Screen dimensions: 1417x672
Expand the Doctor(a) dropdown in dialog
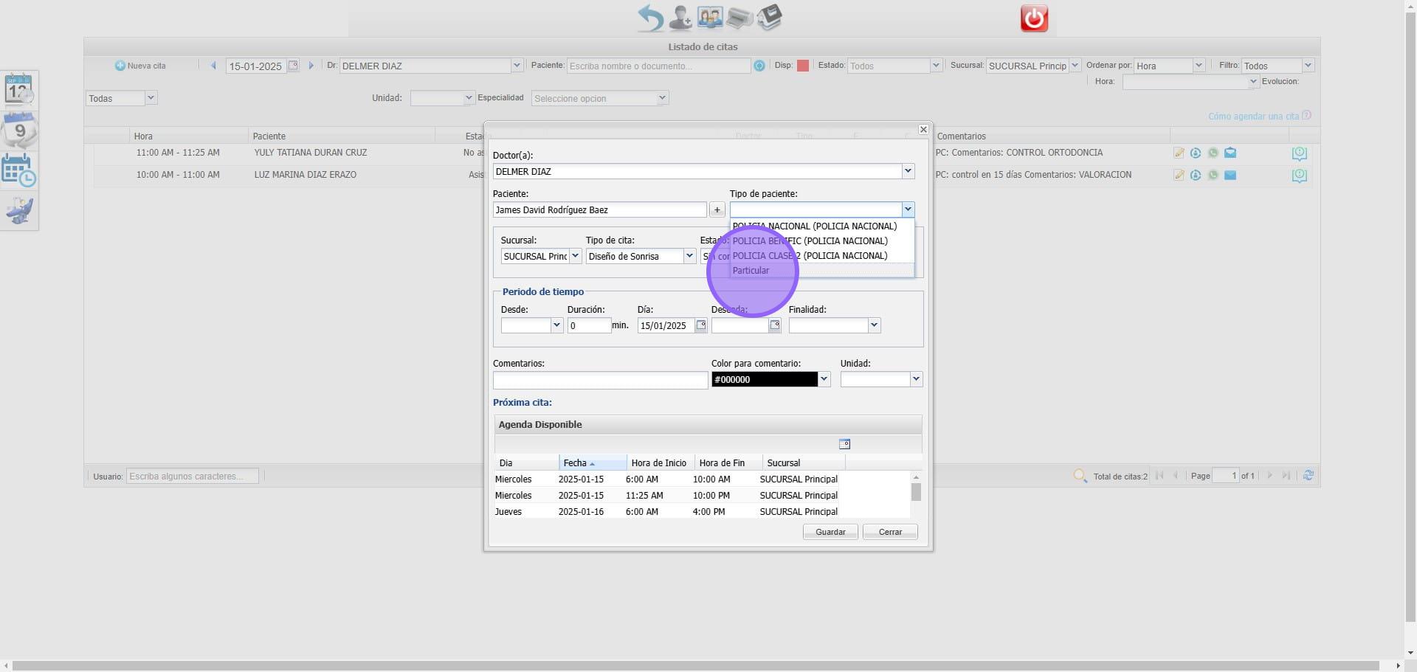pos(908,171)
